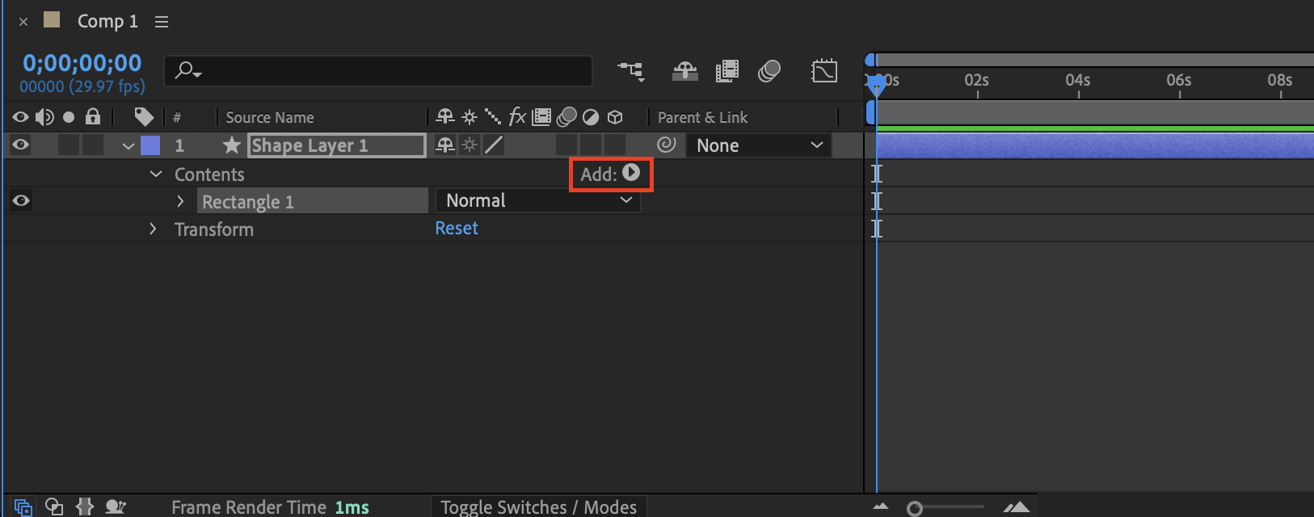Viewport: 1314px width, 517px height.
Task: Click the Adjustment Layer half-circle header icon
Action: [591, 117]
